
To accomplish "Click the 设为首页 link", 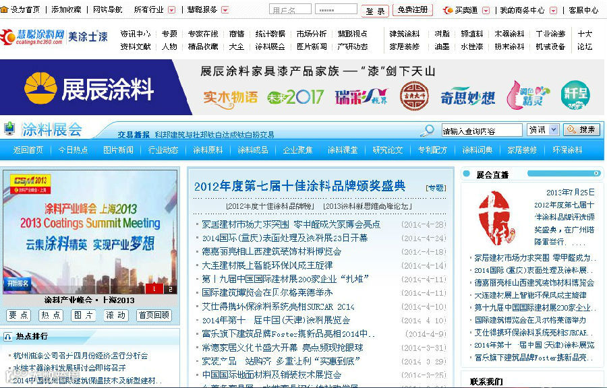I will point(25,9).
